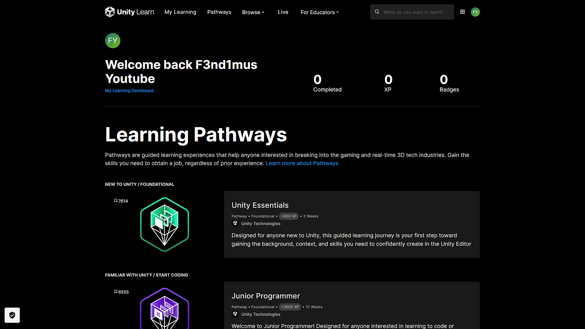The height and width of the screenshot is (329, 585).
Task: Expand the For Educators dropdown
Action: coord(320,12)
